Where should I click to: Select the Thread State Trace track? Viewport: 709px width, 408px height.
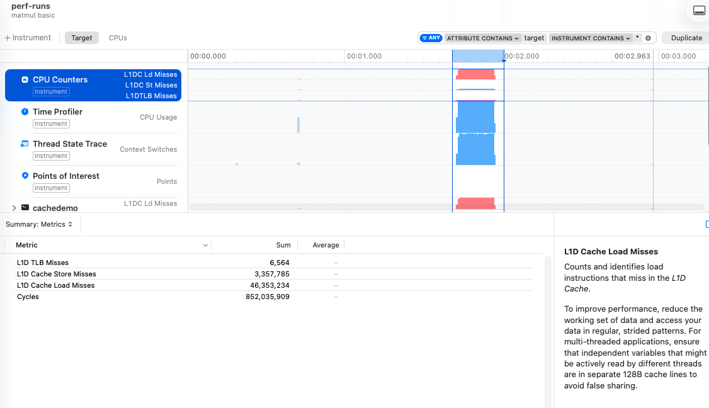click(93, 149)
